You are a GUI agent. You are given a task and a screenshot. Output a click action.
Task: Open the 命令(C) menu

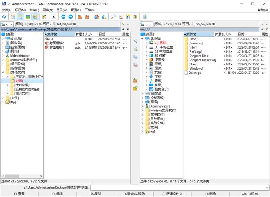coord(34,10)
